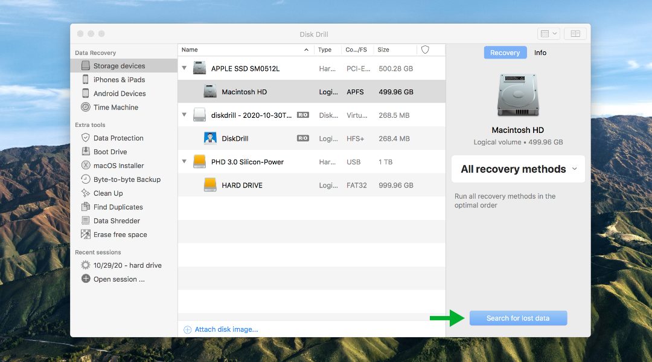The image size is (652, 362).
Task: Click PHD 3.0 Silicon-Power drive icon
Action: pyautogui.click(x=200, y=161)
